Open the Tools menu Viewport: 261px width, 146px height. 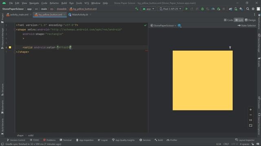(79, 3)
